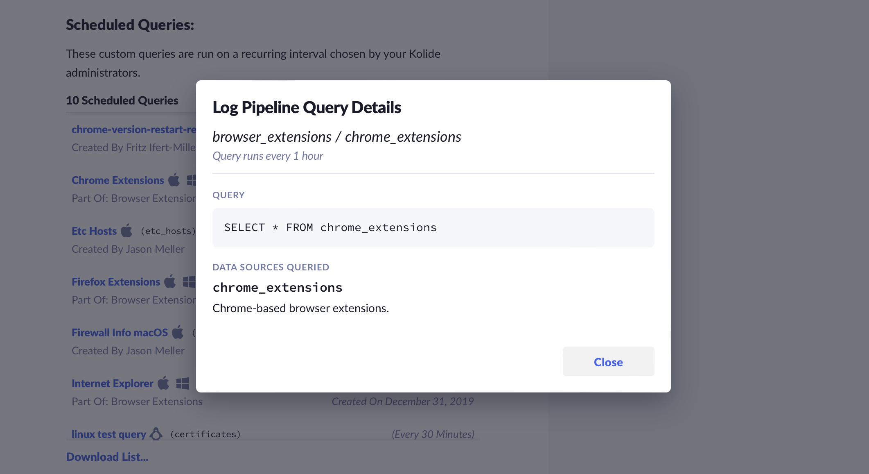Open the Firefox Extensions scheduled query

[116, 282]
